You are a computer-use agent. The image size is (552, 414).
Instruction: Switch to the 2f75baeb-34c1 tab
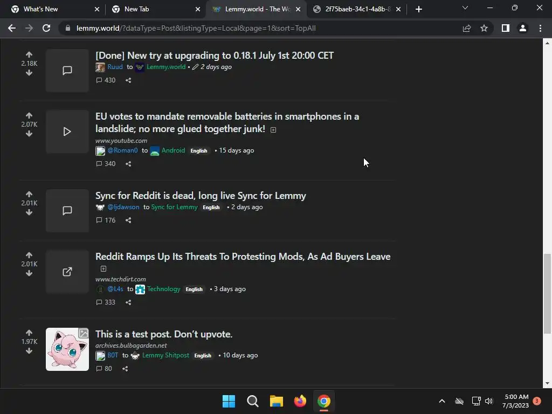pyautogui.click(x=357, y=9)
